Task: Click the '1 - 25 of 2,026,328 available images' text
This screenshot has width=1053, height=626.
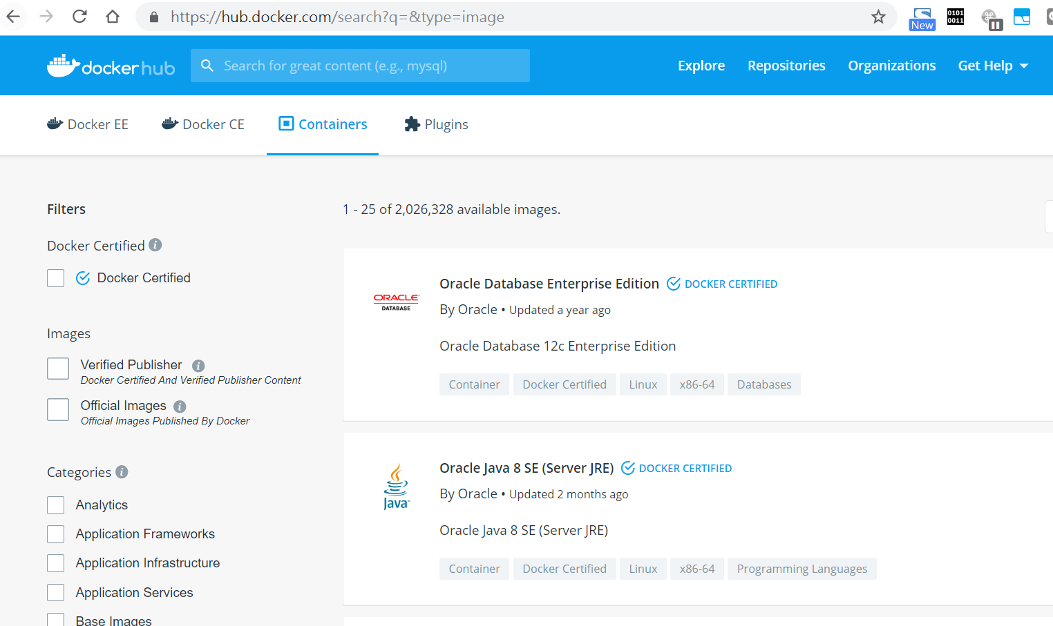Action: 452,209
